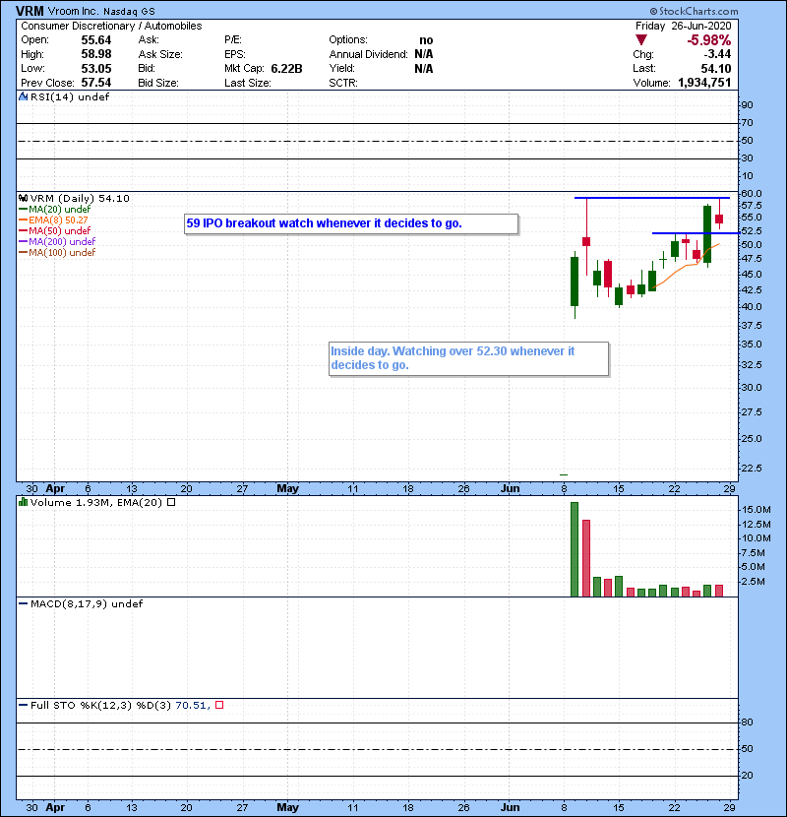Click the upper blue 59 resistance line
Viewport: 787px width, 817px height.
651,198
